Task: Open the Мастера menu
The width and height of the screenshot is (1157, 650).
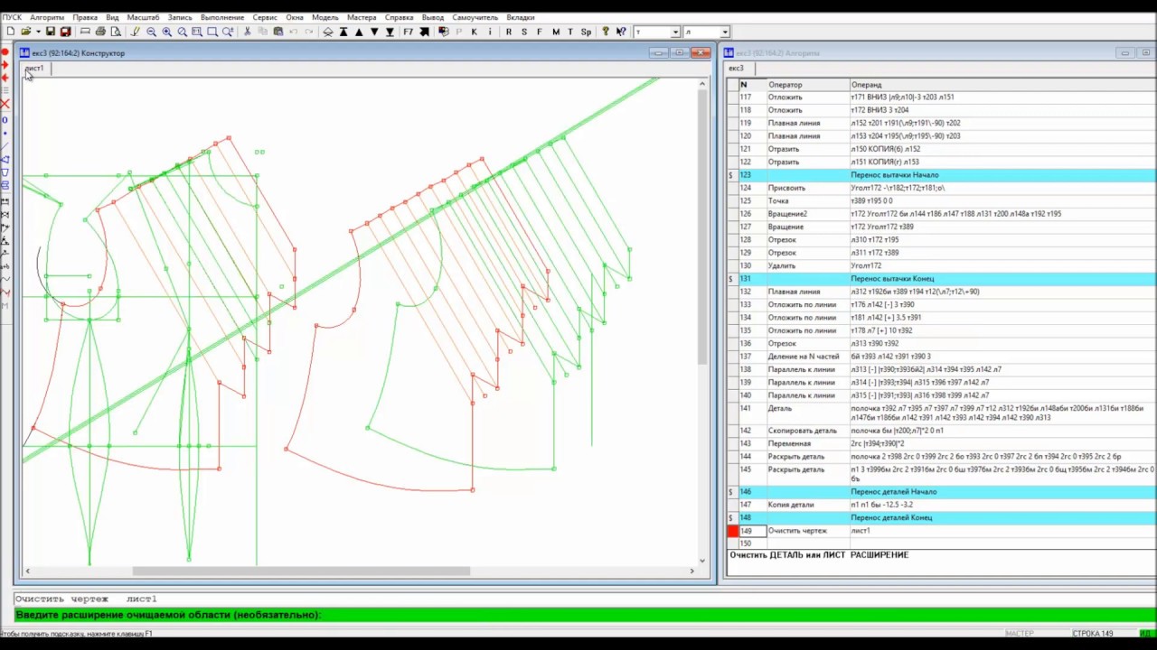Action: (362, 17)
